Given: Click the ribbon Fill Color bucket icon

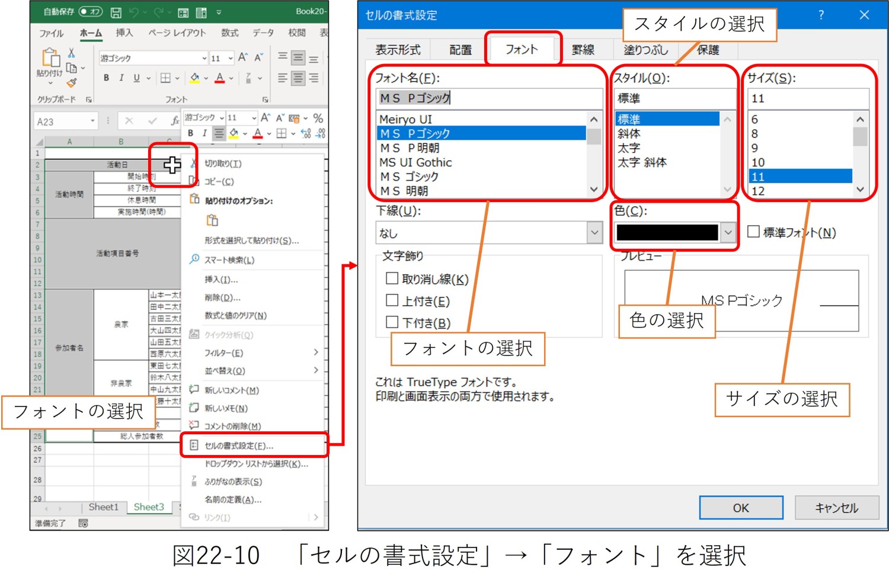Looking at the screenshot, I should click(x=194, y=78).
